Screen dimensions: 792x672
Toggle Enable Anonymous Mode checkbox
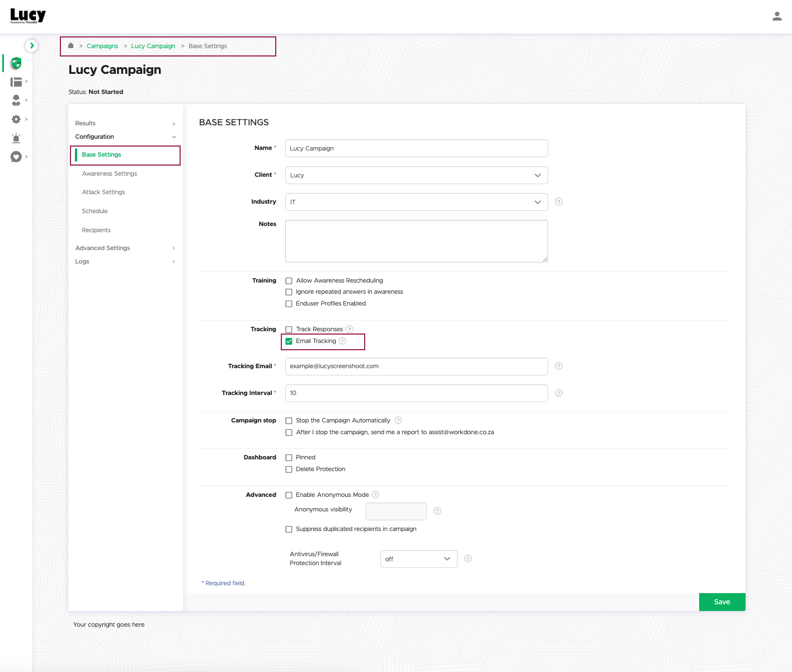click(289, 495)
